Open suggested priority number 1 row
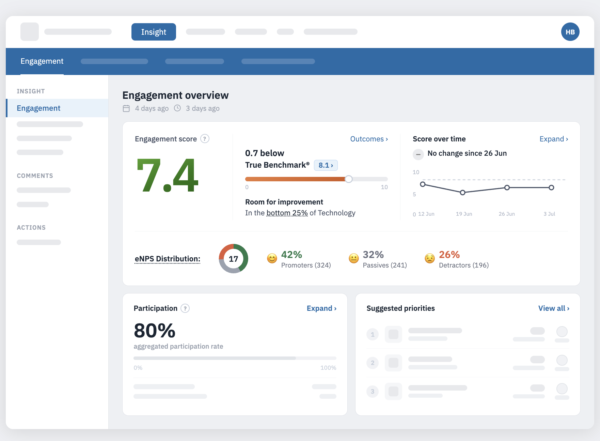The image size is (600, 441). (468, 334)
